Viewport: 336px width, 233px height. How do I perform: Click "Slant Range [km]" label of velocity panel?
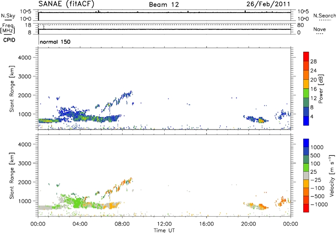(x=12, y=176)
